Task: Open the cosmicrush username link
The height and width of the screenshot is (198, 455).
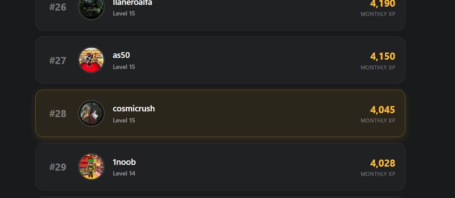Action: point(134,109)
